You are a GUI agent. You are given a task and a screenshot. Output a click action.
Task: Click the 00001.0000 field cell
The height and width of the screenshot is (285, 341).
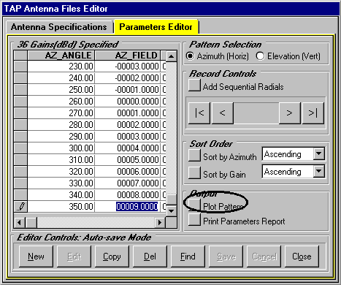pyautogui.click(x=128, y=113)
